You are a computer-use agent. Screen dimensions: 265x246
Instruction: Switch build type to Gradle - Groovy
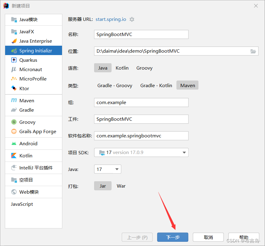115,85
